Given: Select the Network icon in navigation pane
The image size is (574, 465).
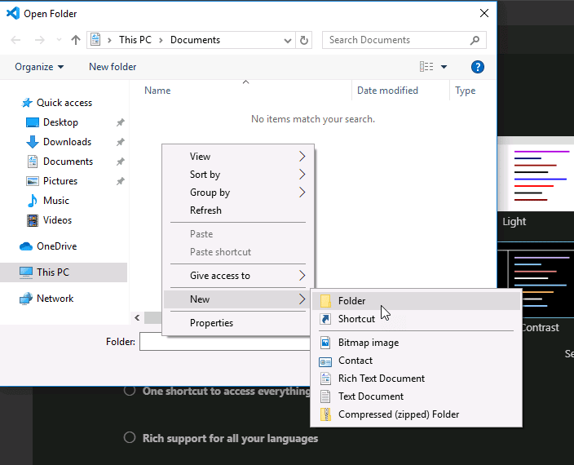Looking at the screenshot, I should [26, 299].
